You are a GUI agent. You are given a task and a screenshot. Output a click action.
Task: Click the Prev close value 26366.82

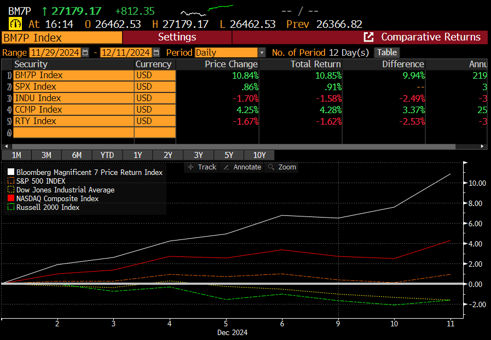tap(339, 24)
